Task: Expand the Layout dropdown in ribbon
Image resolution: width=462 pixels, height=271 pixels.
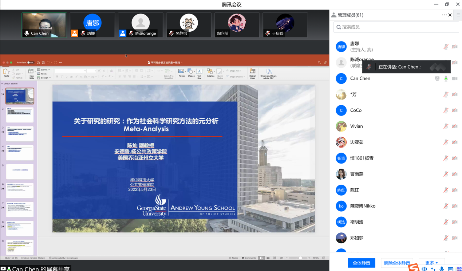Action: point(44,70)
